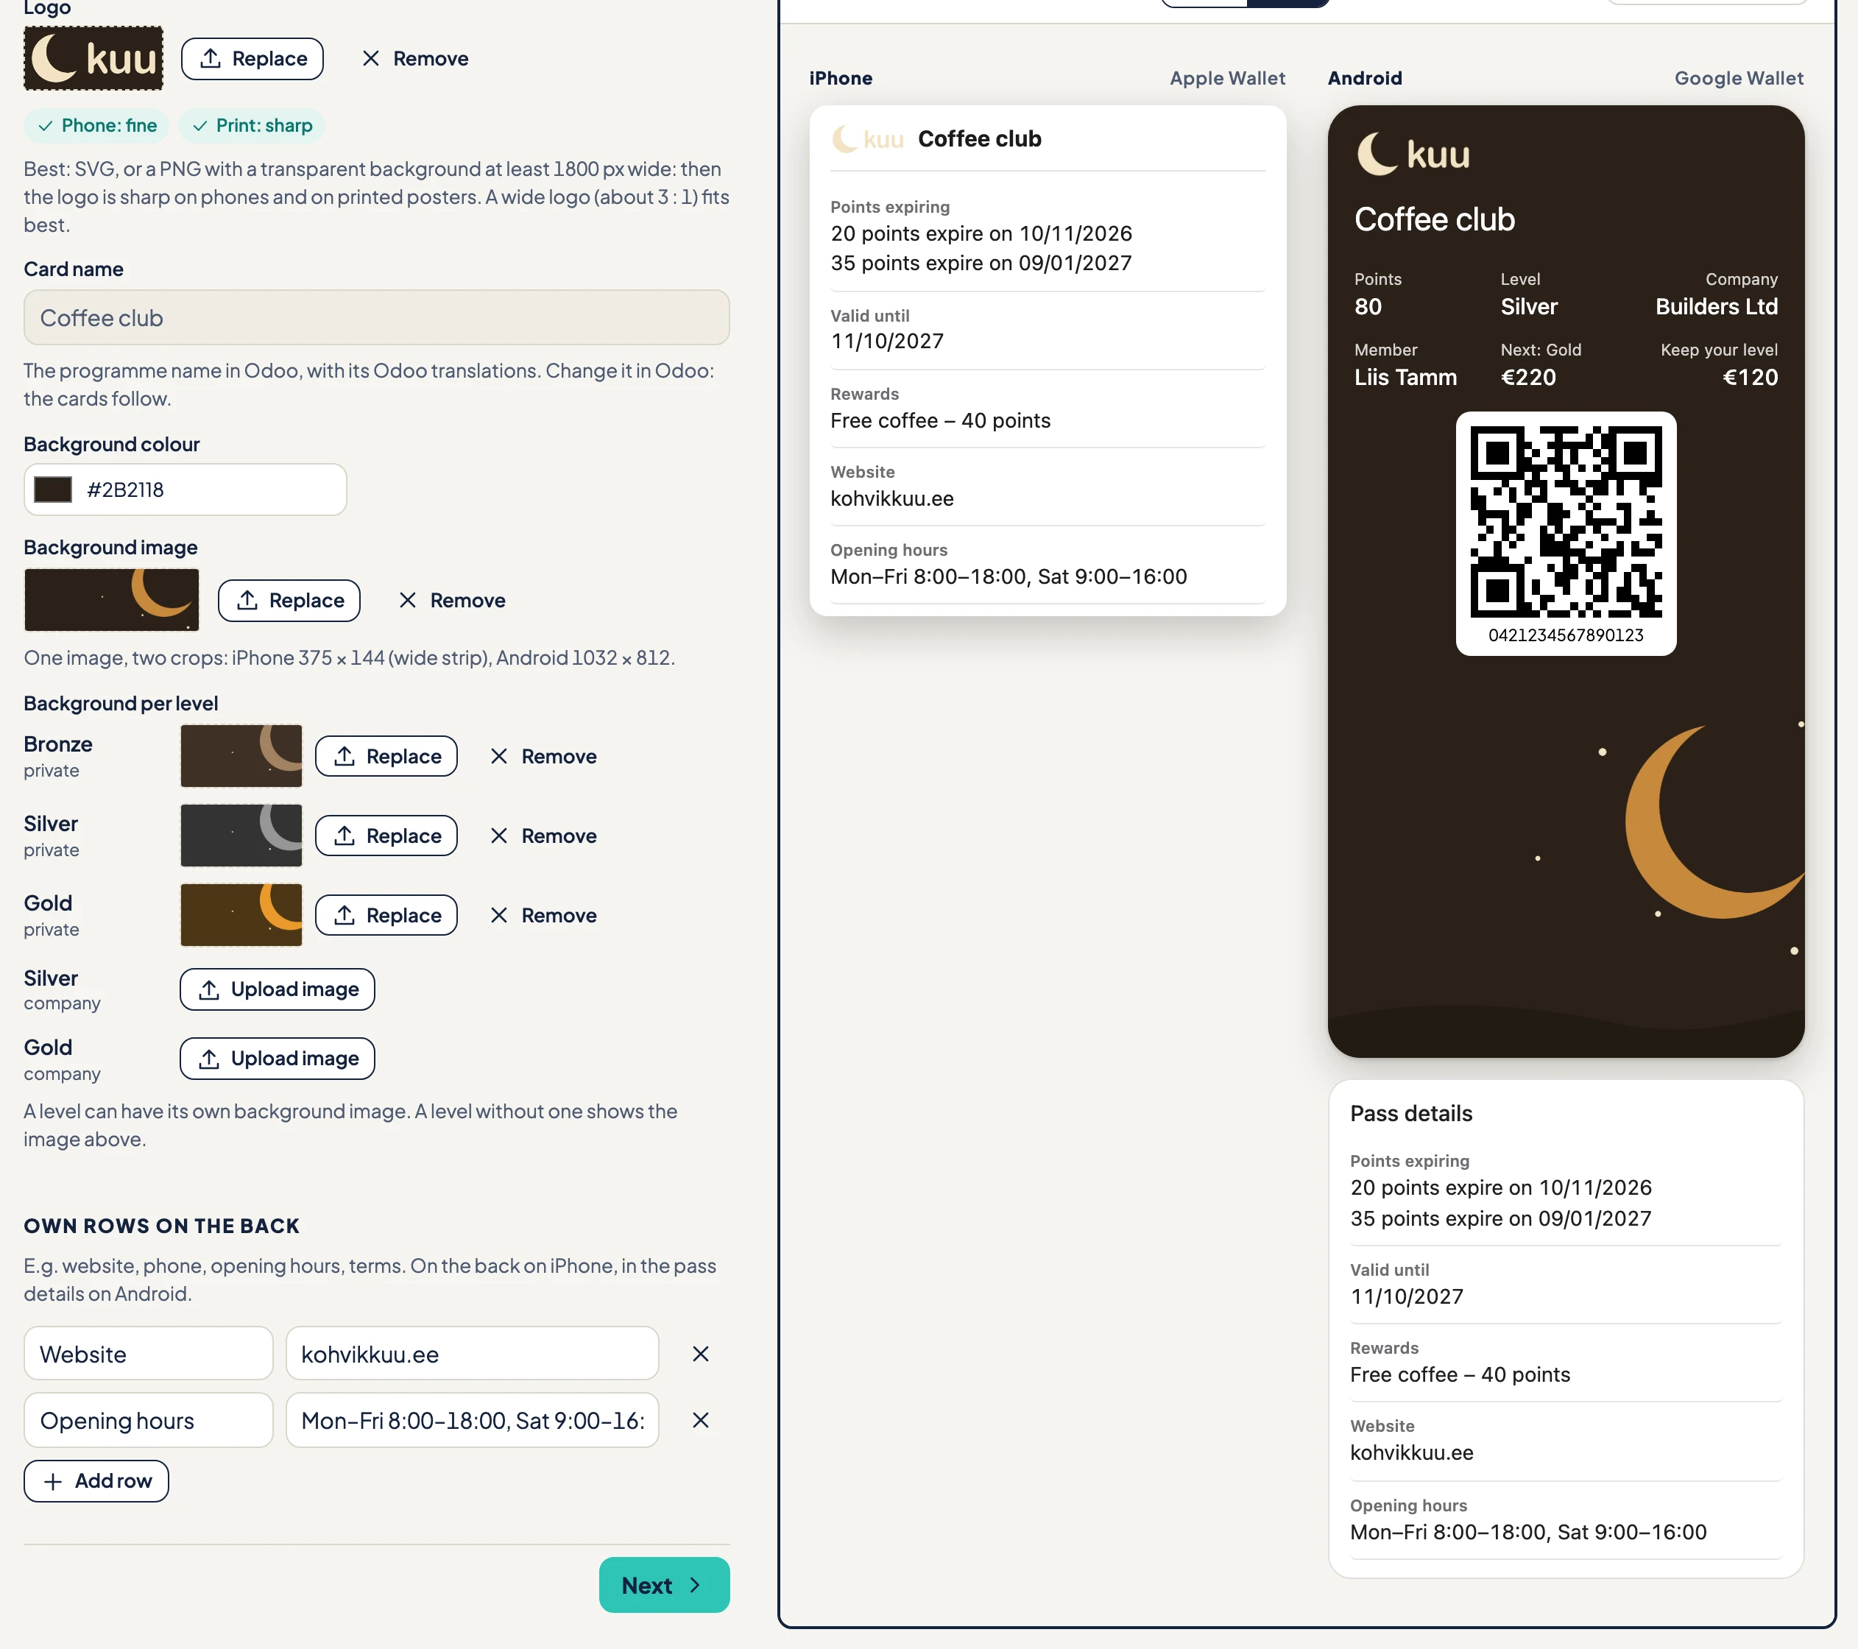
Task: Remove the main background image
Action: (452, 600)
